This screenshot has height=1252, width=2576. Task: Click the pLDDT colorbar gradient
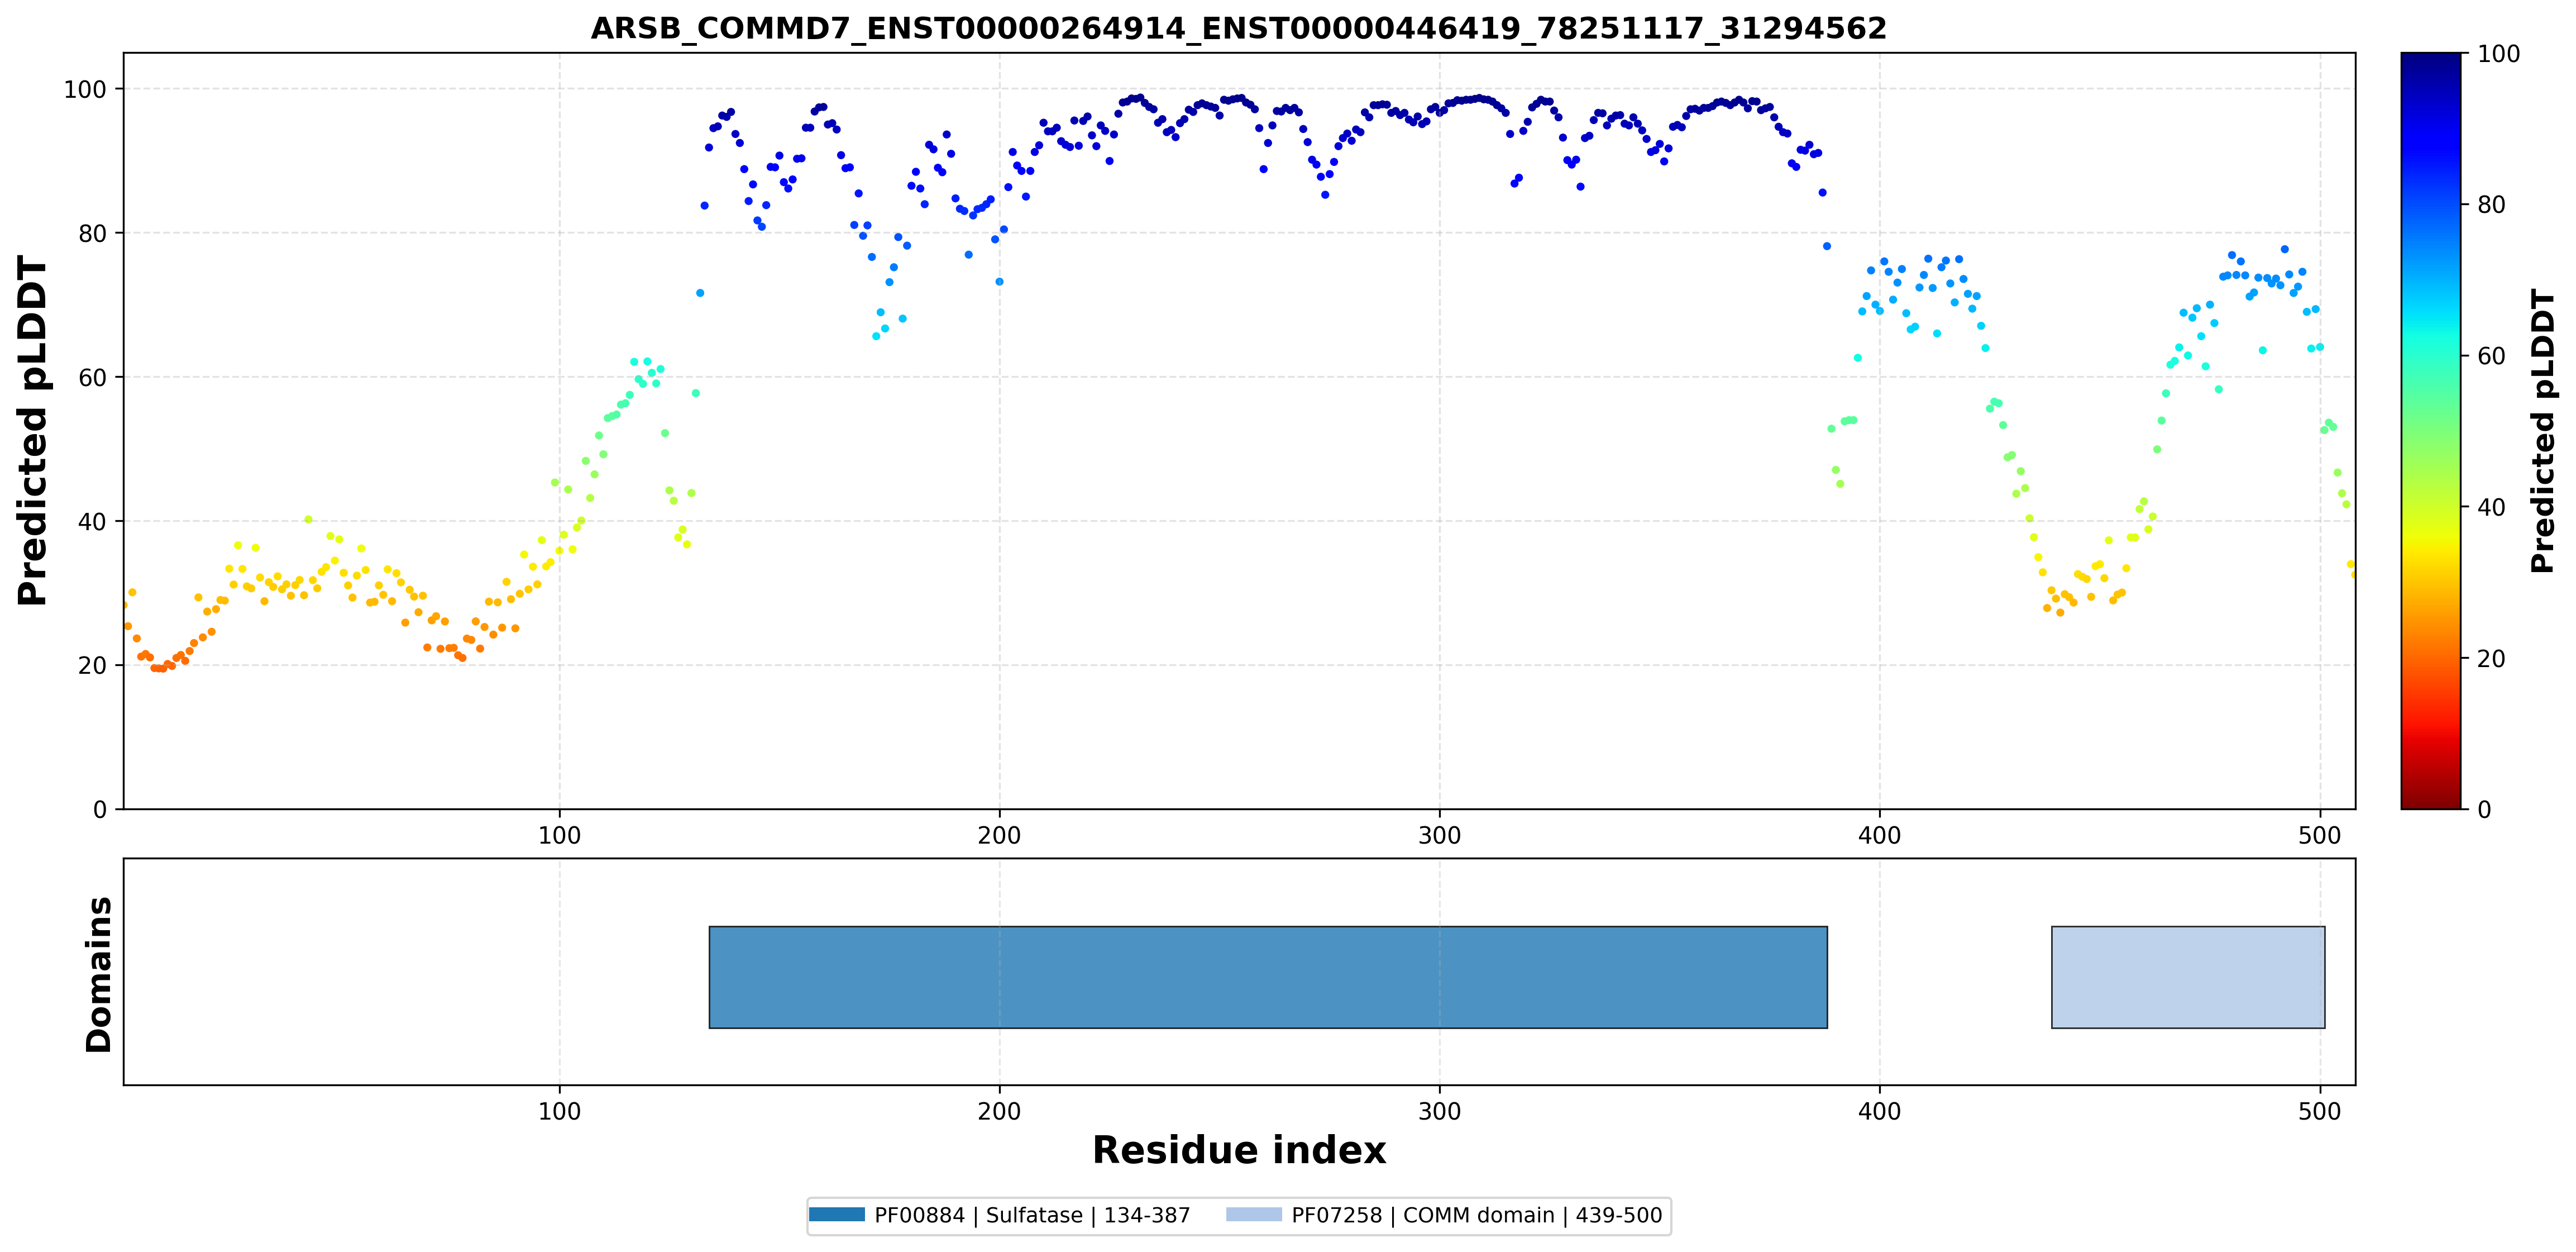point(2431,430)
